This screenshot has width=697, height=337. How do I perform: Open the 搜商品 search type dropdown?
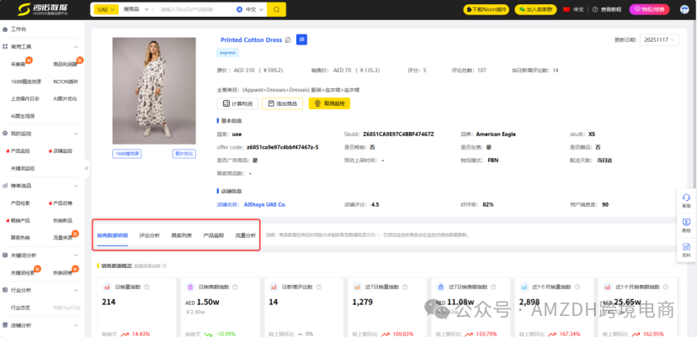coord(133,9)
